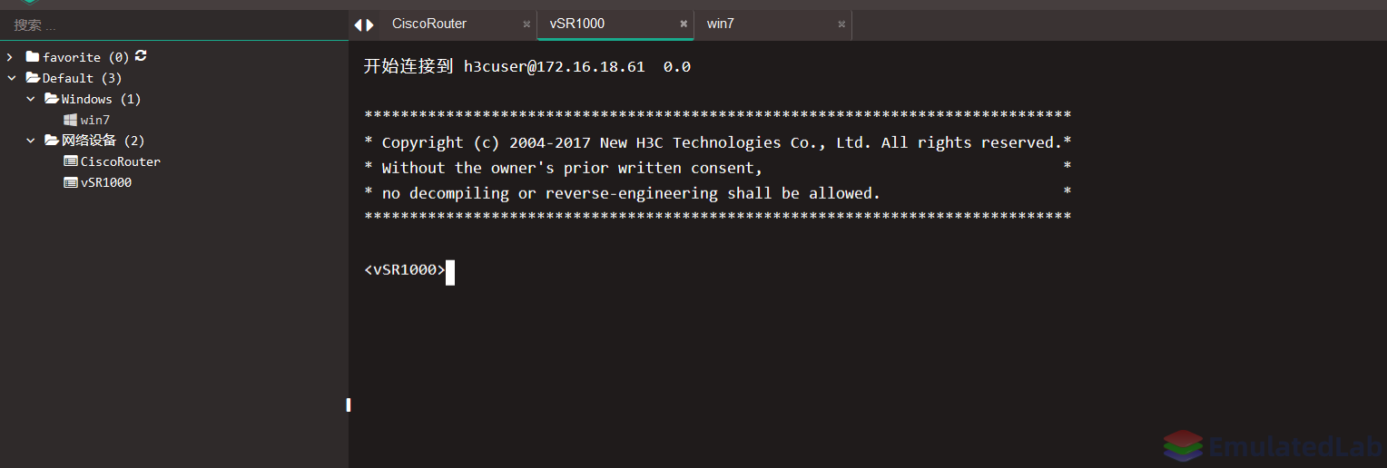The width and height of the screenshot is (1387, 468).
Task: Expand the favorite (0) tree node
Action: (10, 57)
